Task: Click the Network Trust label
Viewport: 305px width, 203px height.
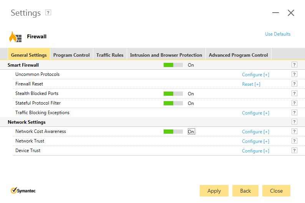Action: point(30,141)
